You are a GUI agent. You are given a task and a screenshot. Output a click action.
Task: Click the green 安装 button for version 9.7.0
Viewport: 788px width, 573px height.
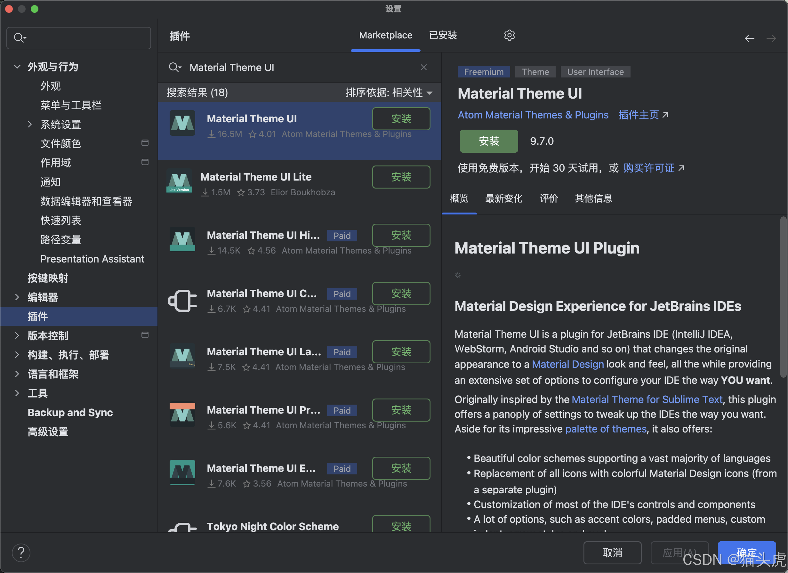click(x=488, y=141)
